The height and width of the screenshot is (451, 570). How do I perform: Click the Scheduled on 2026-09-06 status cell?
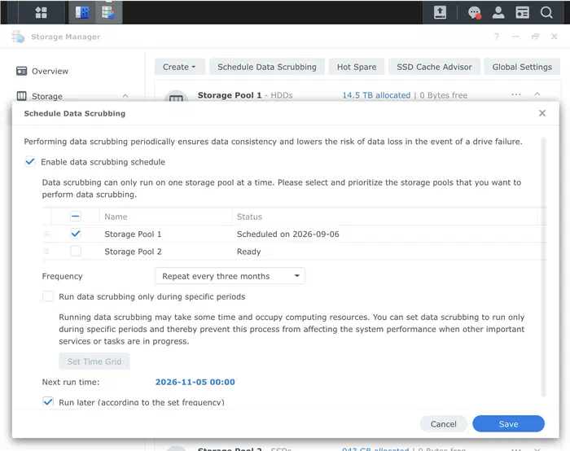288,234
